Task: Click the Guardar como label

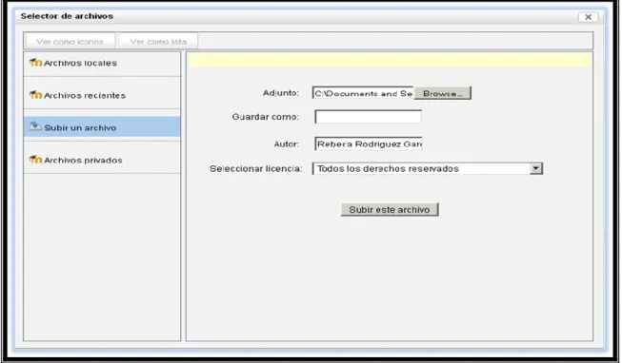Action: pos(266,117)
